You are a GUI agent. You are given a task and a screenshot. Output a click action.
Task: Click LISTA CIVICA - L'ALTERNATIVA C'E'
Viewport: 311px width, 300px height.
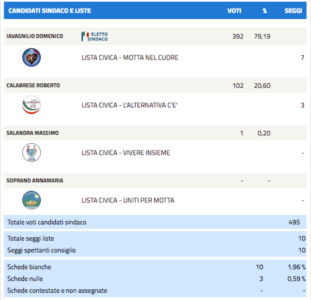pos(130,105)
